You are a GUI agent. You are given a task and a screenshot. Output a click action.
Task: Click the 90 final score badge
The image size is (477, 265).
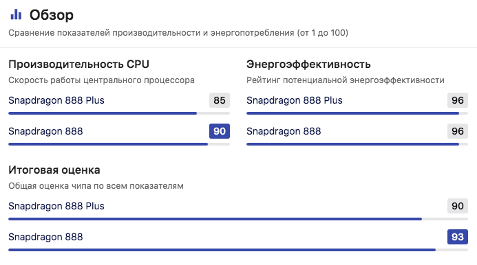(x=458, y=206)
